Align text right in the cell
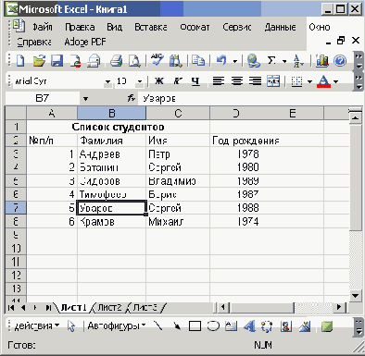 [255, 81]
